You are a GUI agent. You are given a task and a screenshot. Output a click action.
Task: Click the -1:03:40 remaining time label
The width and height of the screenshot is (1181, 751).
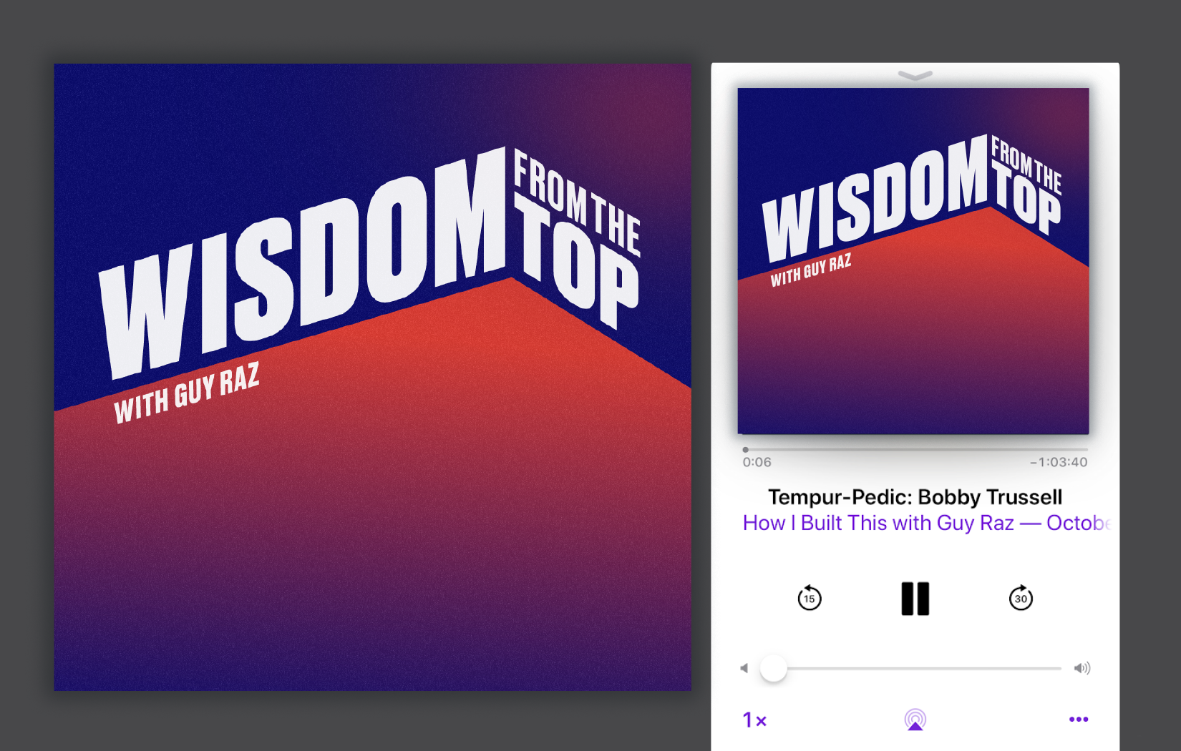[1059, 462]
